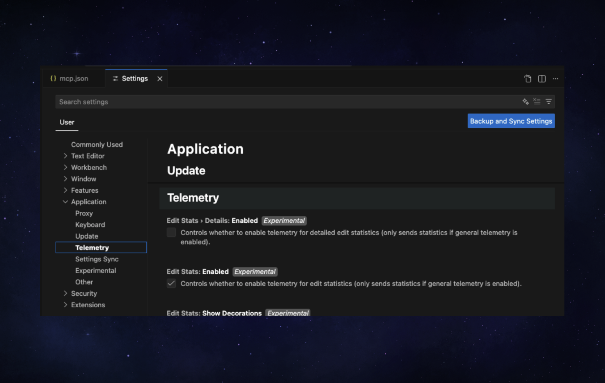This screenshot has height=383, width=605.
Task: Select the User settings tab
Action: click(67, 122)
